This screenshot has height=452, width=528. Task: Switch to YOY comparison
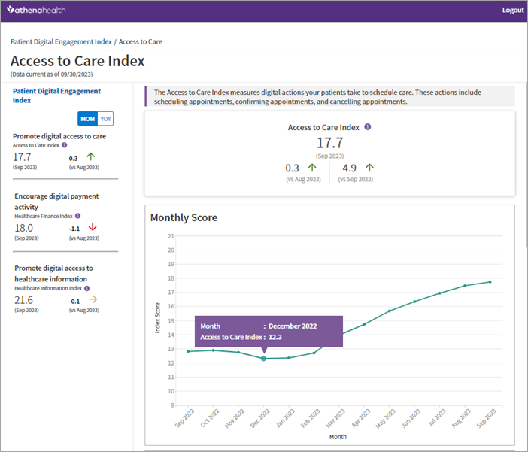pos(105,119)
